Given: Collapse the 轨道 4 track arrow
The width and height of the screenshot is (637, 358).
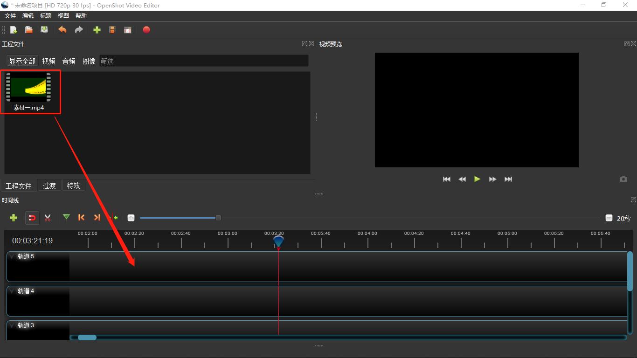Looking at the screenshot, I should point(12,291).
